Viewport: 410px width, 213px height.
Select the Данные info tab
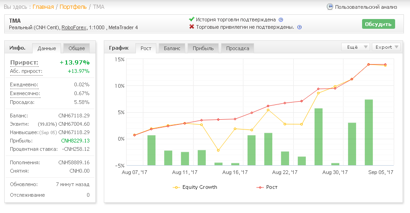pyautogui.click(x=47, y=48)
